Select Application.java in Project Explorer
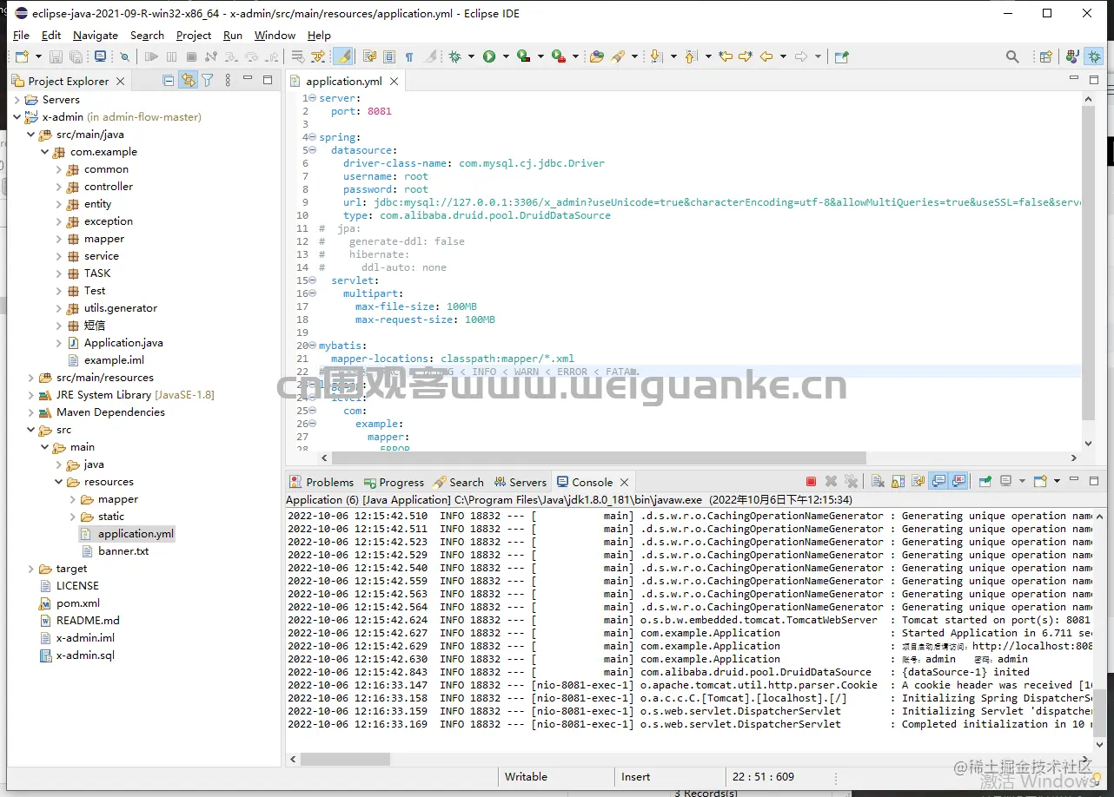 123,343
